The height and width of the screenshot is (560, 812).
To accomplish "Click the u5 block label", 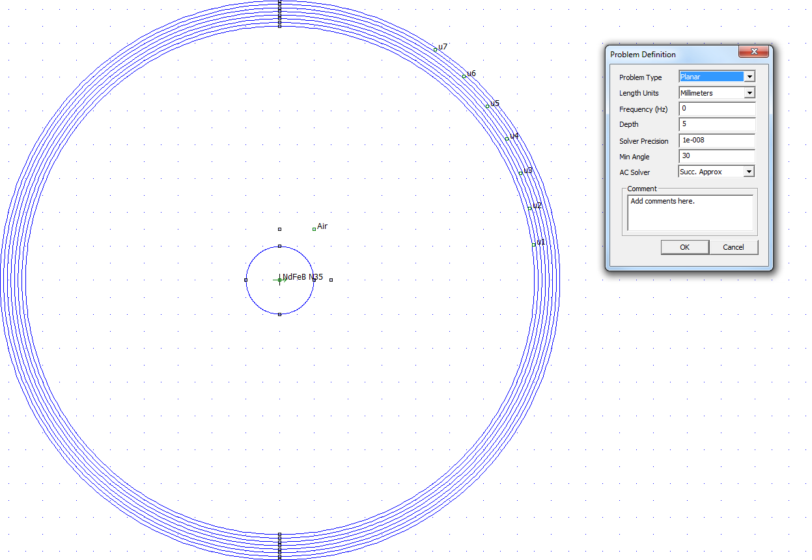I will click(x=488, y=106).
